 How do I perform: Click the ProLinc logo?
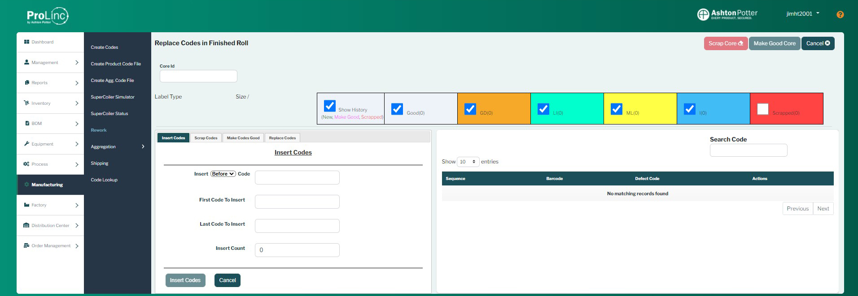tap(48, 16)
